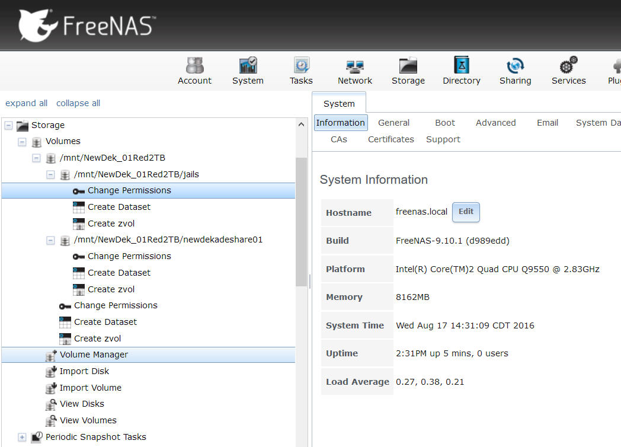621x447 pixels.
Task: Click the newdekadeshare01 dataset icon
Action: (x=65, y=241)
